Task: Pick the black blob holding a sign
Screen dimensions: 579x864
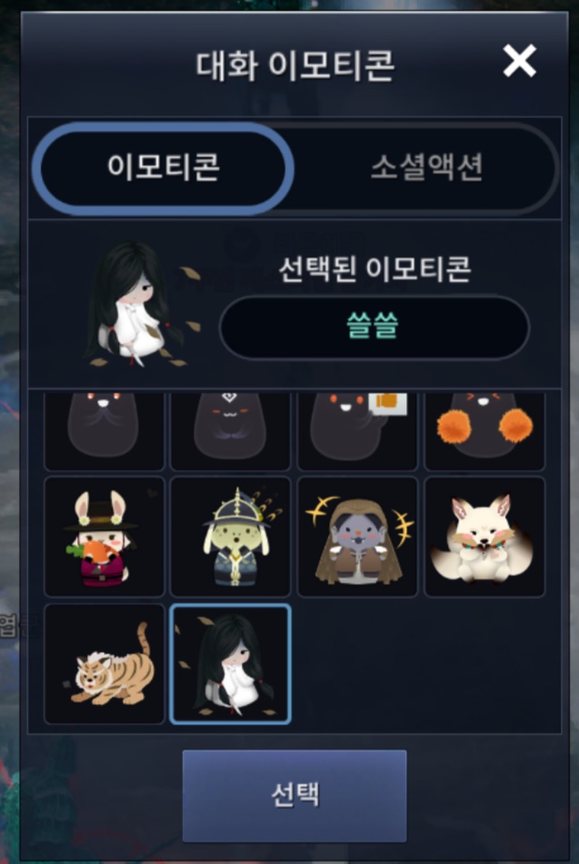Action: (357, 431)
